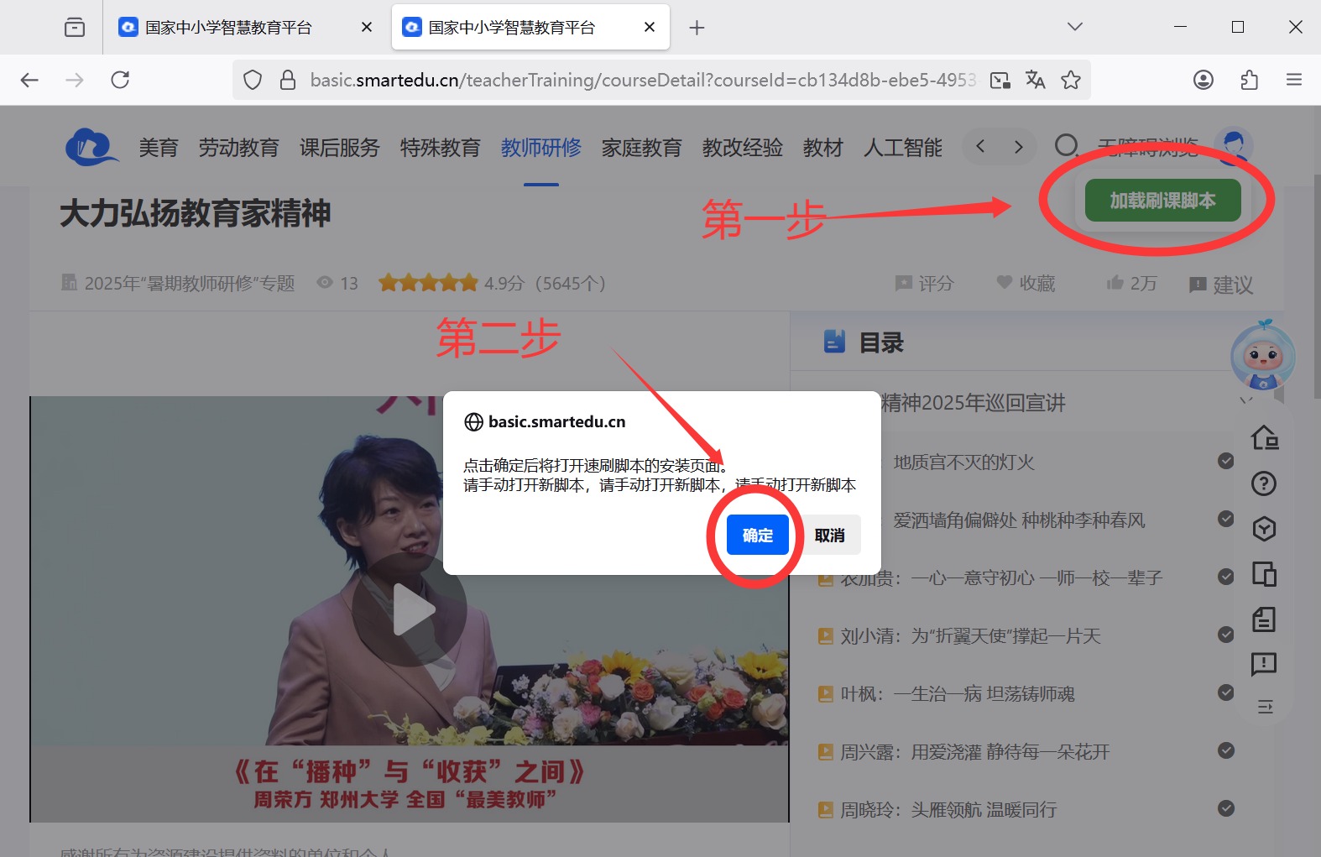Viewport: 1321px width, 857px height.
Task: Click 2025年“暑期教师研修”专题 link
Action: coord(190,284)
